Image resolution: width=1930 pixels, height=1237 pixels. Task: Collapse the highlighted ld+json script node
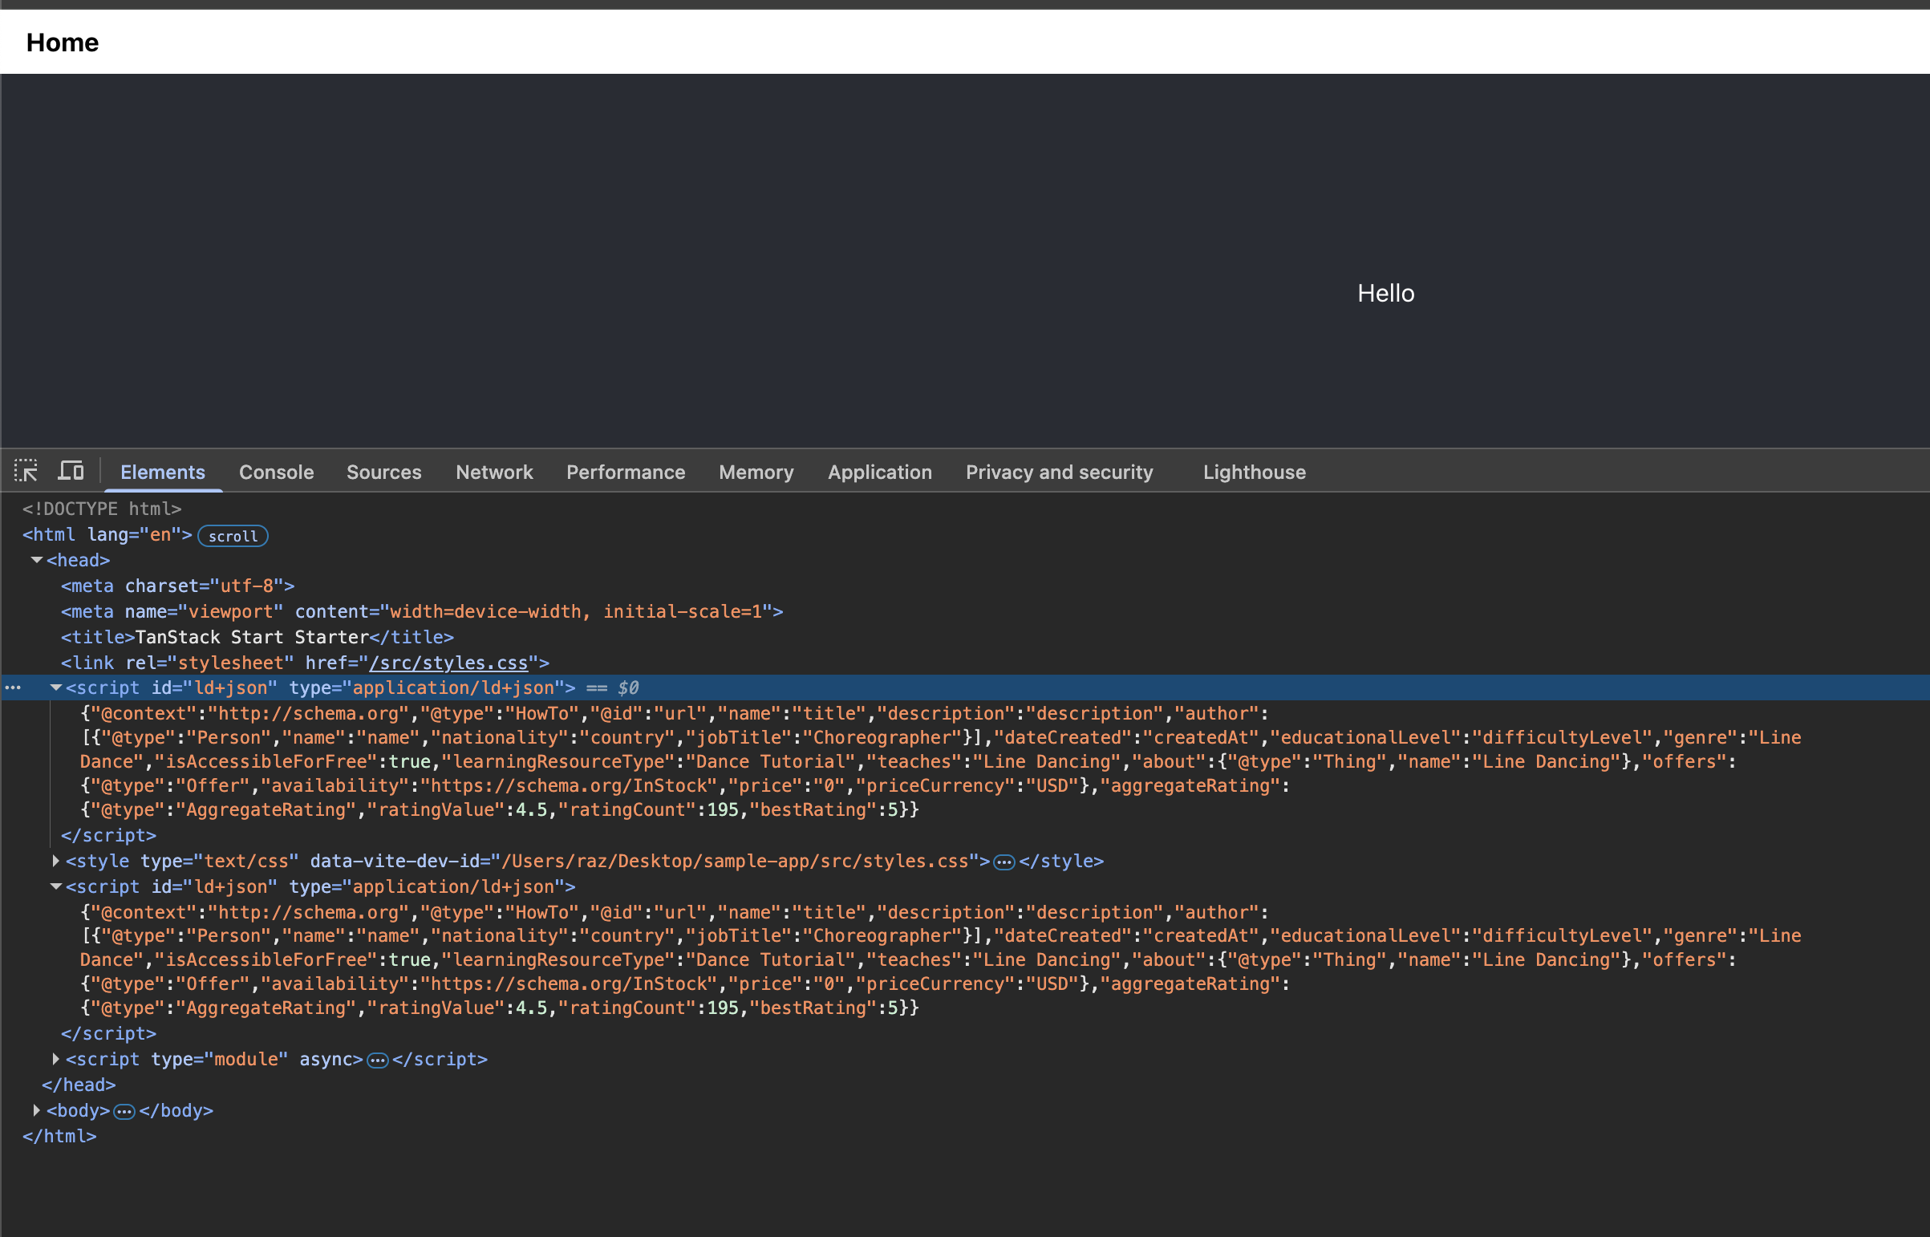(x=56, y=687)
